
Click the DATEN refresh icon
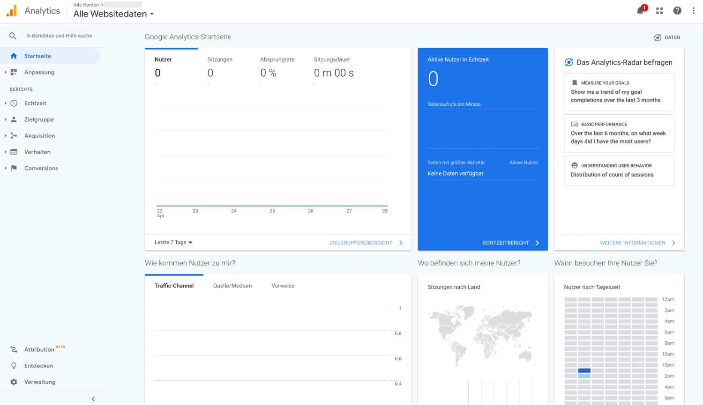click(x=657, y=37)
